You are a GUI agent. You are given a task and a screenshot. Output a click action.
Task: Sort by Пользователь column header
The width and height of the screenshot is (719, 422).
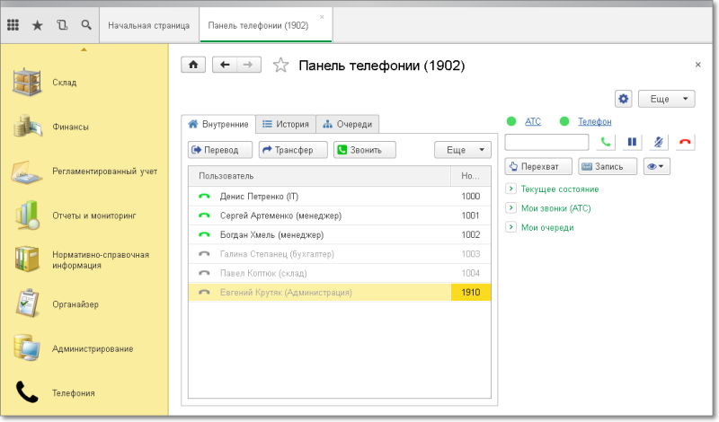[x=320, y=176]
